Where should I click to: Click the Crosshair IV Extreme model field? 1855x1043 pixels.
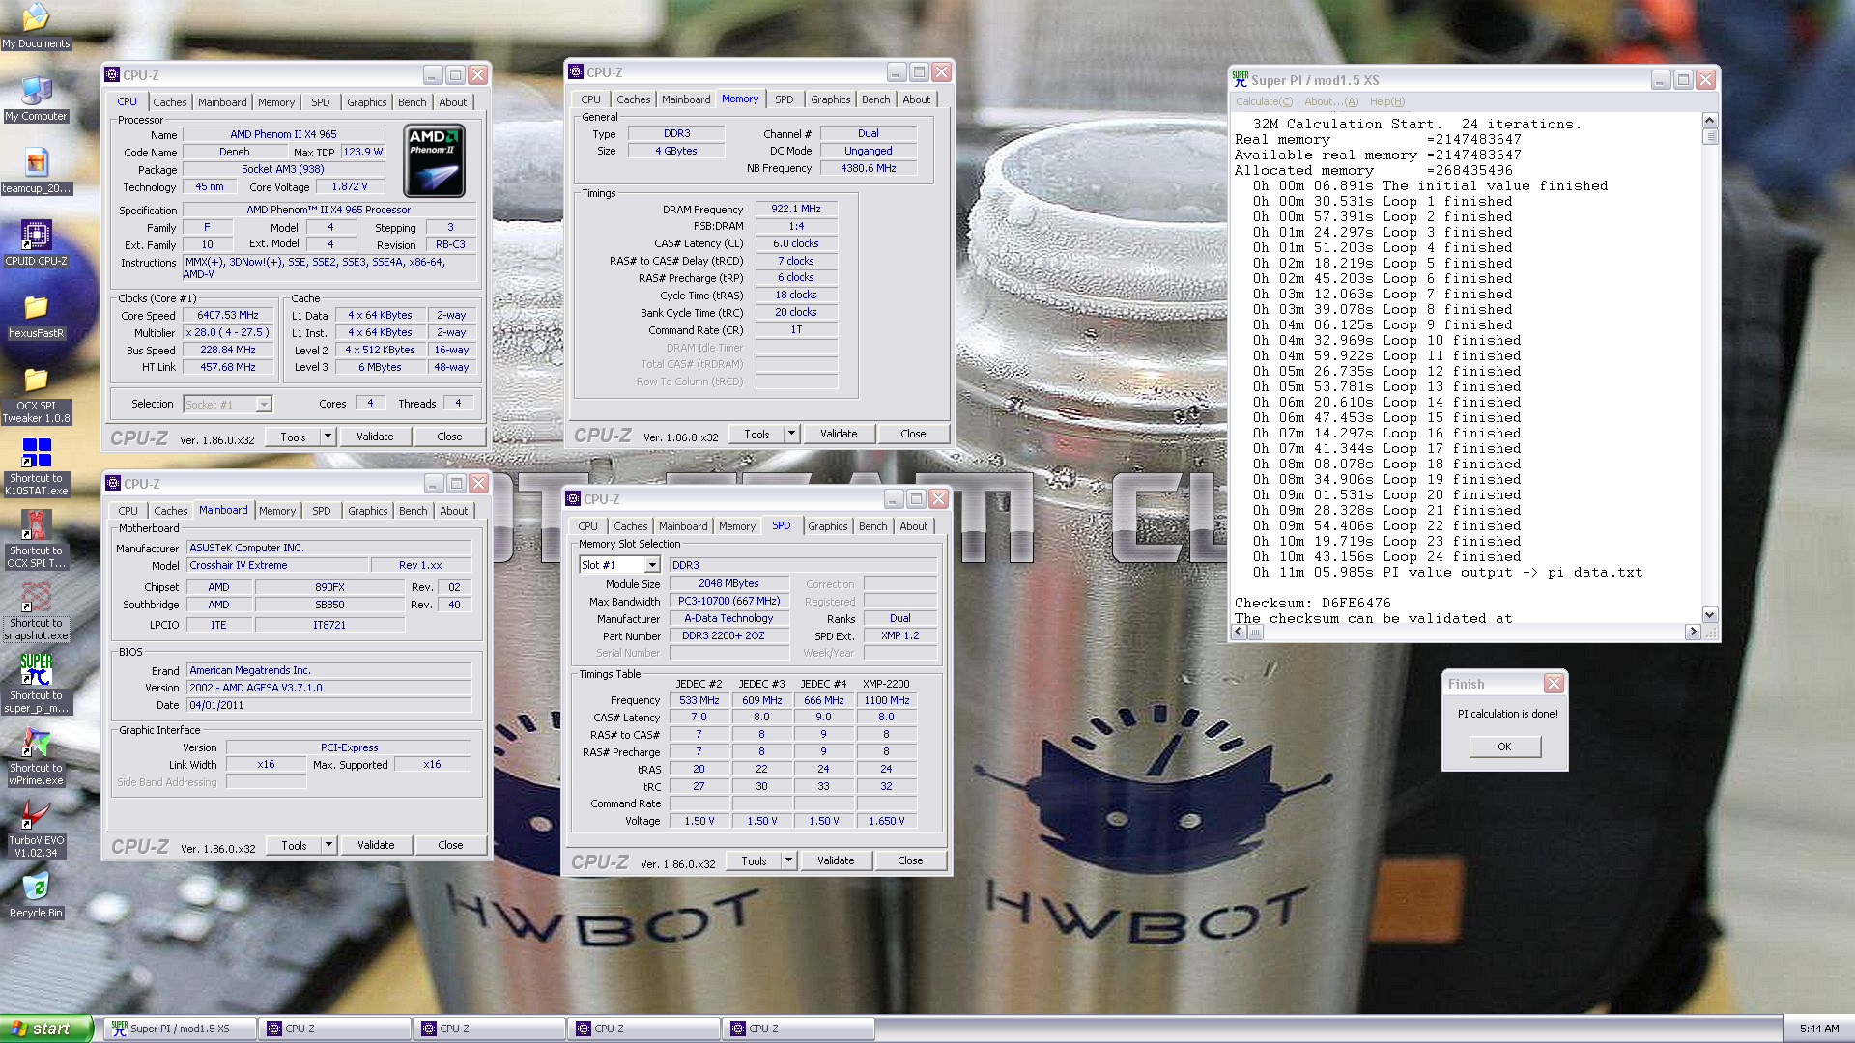click(x=278, y=565)
